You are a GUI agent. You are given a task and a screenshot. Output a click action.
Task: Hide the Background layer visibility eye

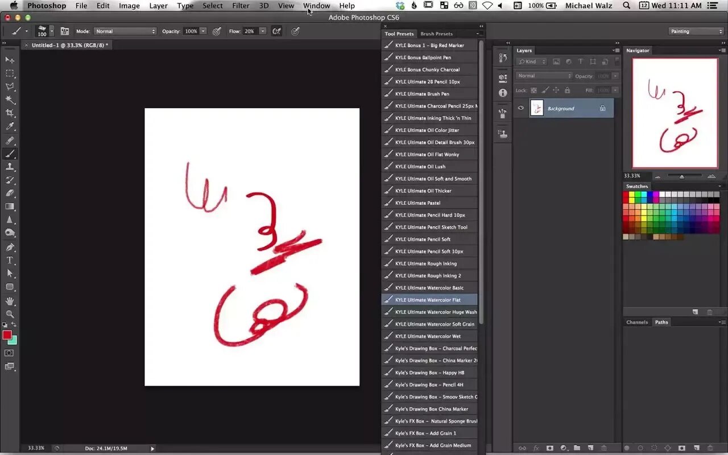pos(520,108)
